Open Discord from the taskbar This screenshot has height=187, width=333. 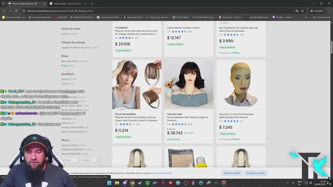pyautogui.click(x=125, y=183)
